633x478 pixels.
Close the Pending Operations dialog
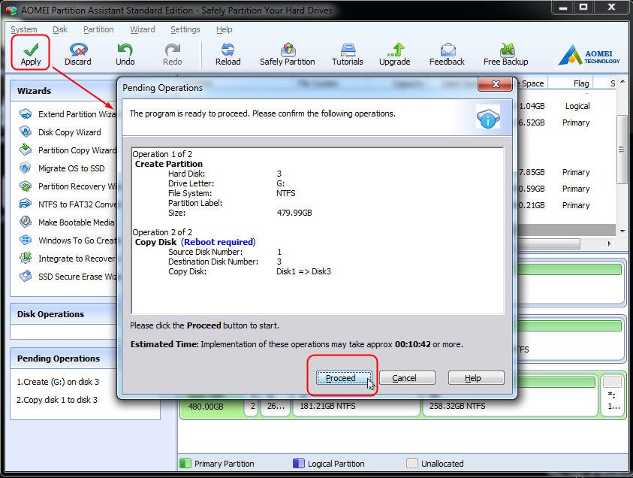pos(496,84)
